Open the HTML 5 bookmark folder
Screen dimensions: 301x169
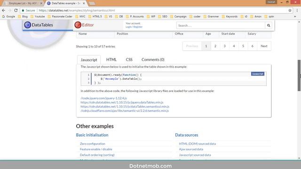[x=95, y=16]
